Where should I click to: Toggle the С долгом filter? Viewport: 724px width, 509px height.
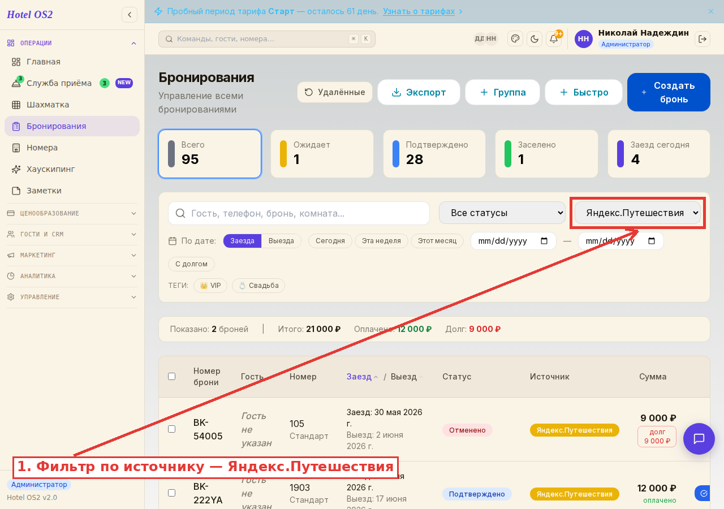[191, 264]
